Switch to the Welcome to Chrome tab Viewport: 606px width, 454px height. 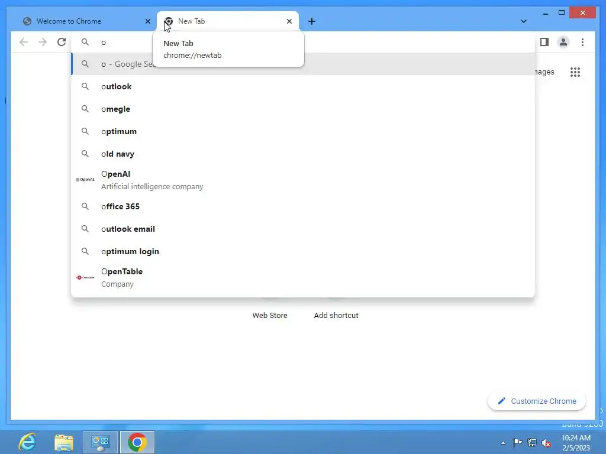click(86, 21)
